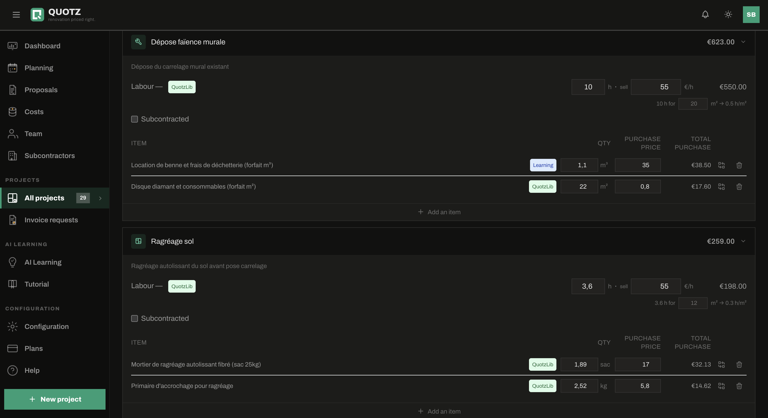Image resolution: width=768 pixels, height=418 pixels.
Task: Collapse the Dépose faïence murale section chevron
Action: tap(743, 42)
